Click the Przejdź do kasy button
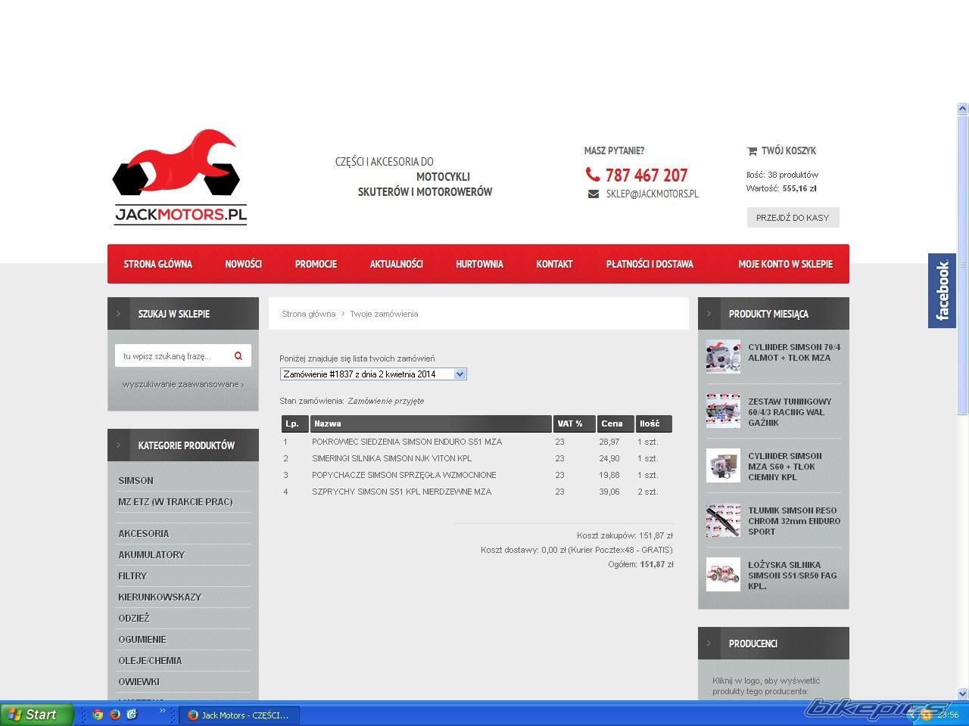 [x=793, y=218]
